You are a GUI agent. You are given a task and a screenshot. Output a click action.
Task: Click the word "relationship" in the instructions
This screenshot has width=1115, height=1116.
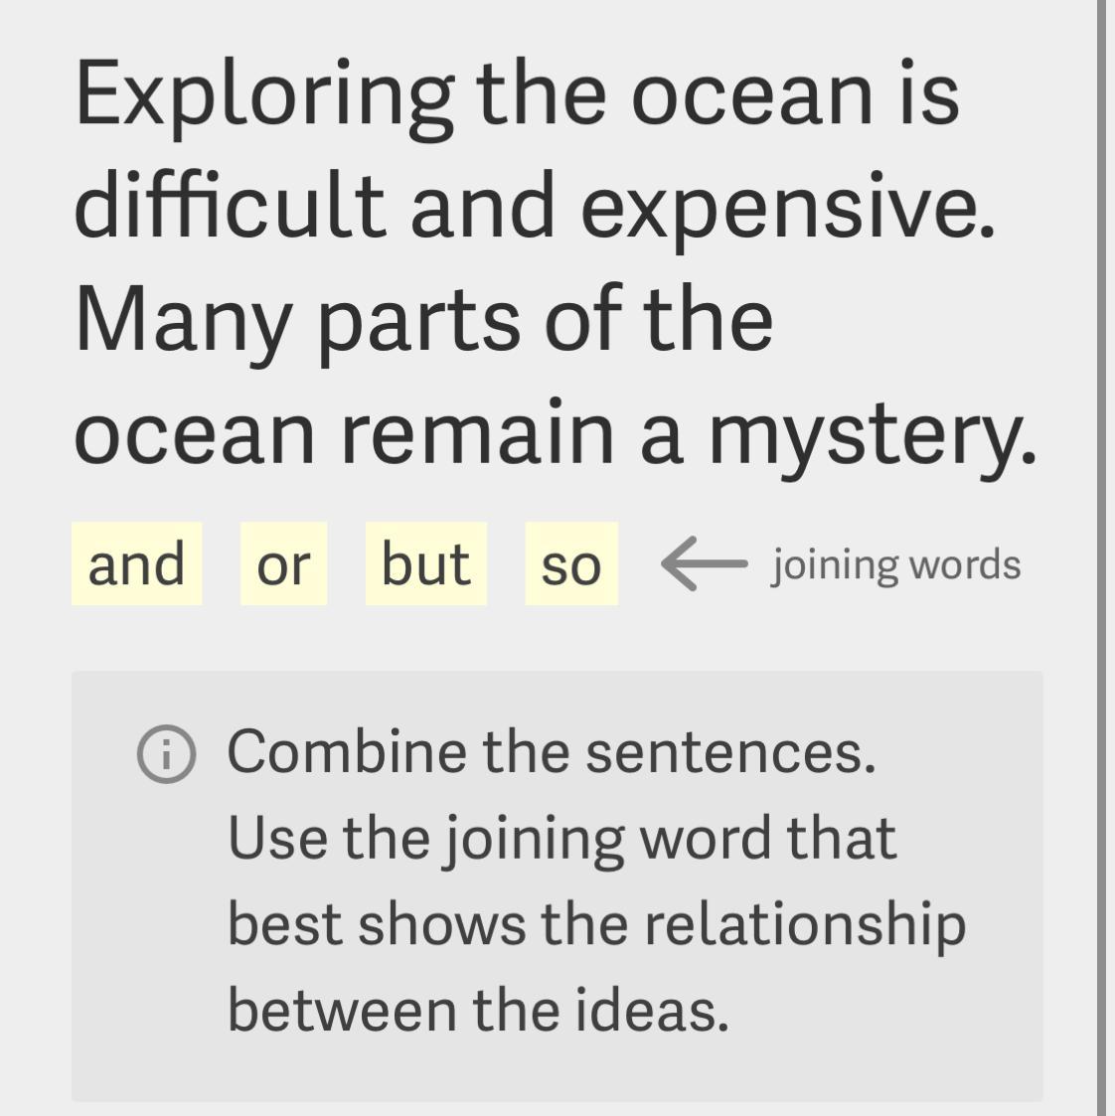[806, 928]
